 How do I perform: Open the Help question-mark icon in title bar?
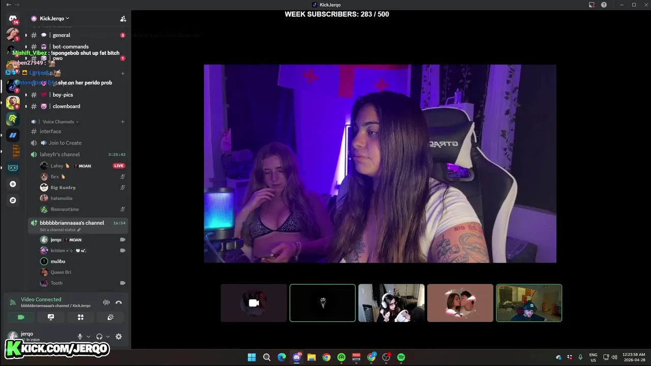(x=604, y=5)
